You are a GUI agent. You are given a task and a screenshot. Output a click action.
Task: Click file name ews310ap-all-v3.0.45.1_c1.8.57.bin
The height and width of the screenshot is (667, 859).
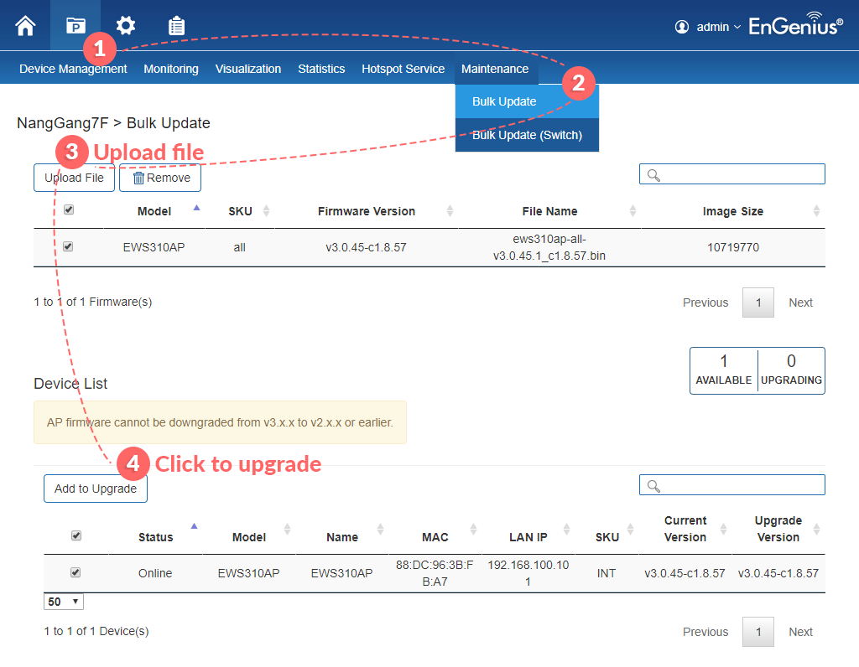click(549, 247)
